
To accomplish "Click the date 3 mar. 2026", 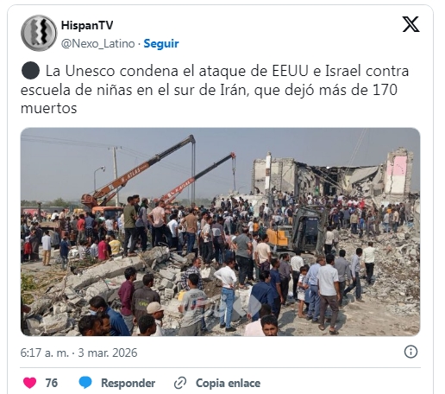I will (x=108, y=353).
